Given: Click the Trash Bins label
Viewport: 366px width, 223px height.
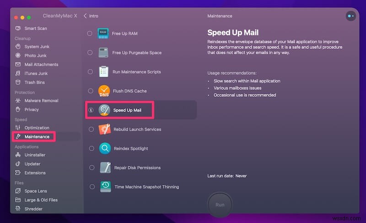Looking at the screenshot, I should (x=35, y=83).
